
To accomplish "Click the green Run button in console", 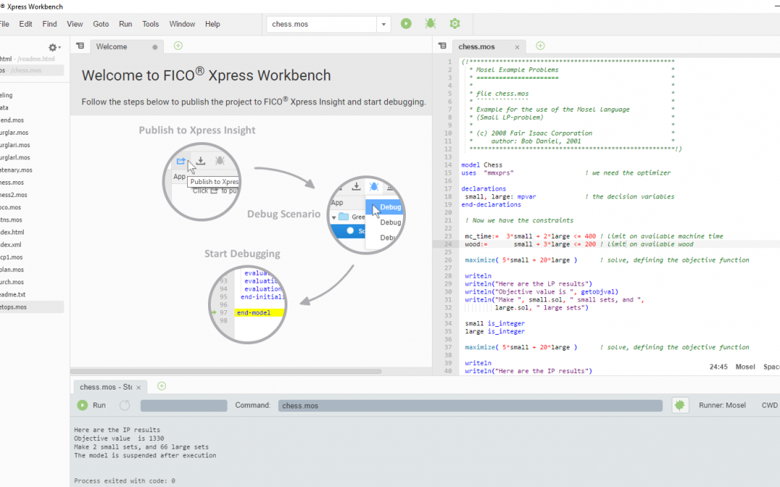I will [x=92, y=405].
